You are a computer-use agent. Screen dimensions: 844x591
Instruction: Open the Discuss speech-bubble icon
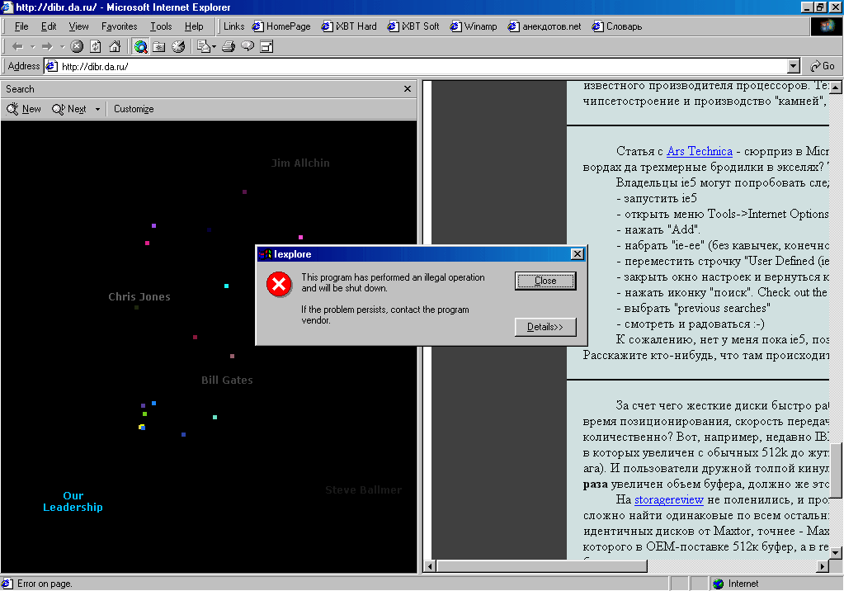[248, 47]
